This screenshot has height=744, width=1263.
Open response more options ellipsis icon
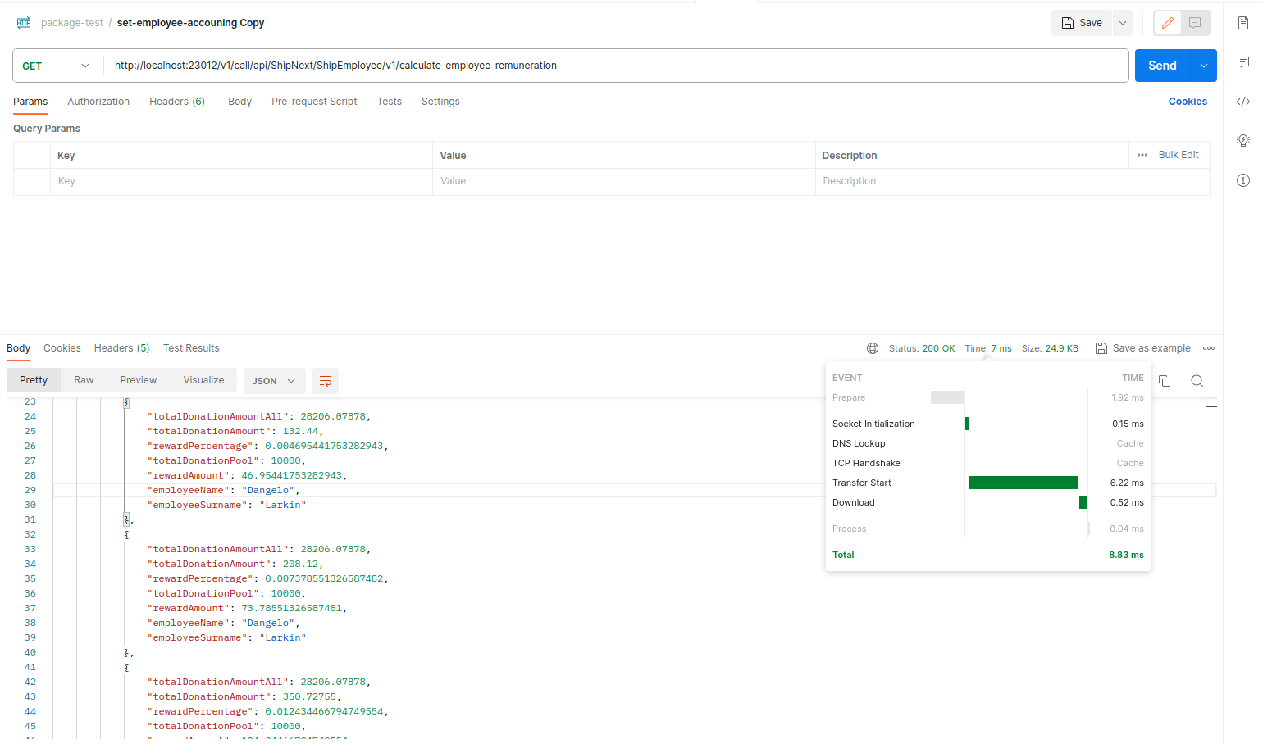1209,348
